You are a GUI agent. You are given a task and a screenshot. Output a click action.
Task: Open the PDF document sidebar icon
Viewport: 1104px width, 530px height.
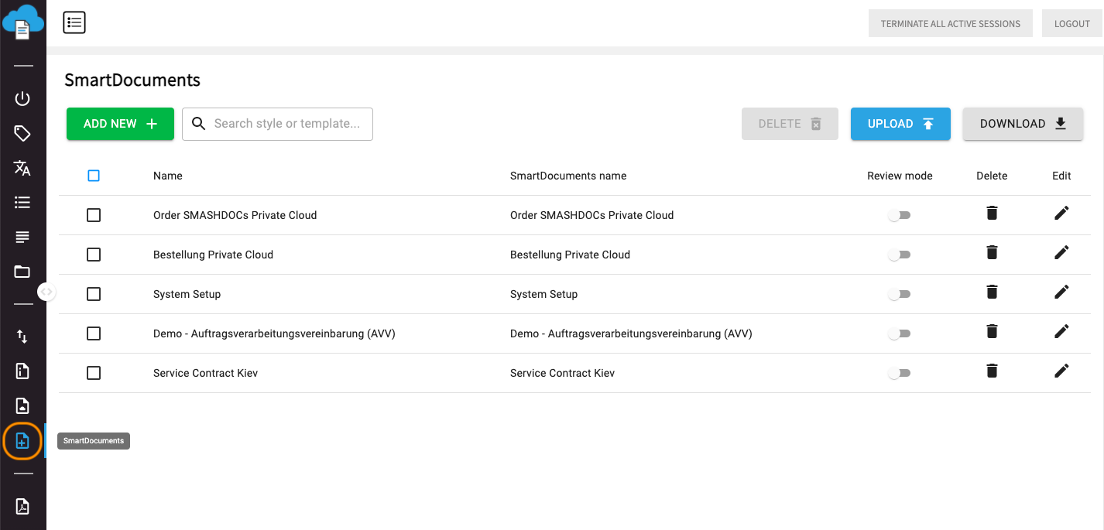[22, 506]
